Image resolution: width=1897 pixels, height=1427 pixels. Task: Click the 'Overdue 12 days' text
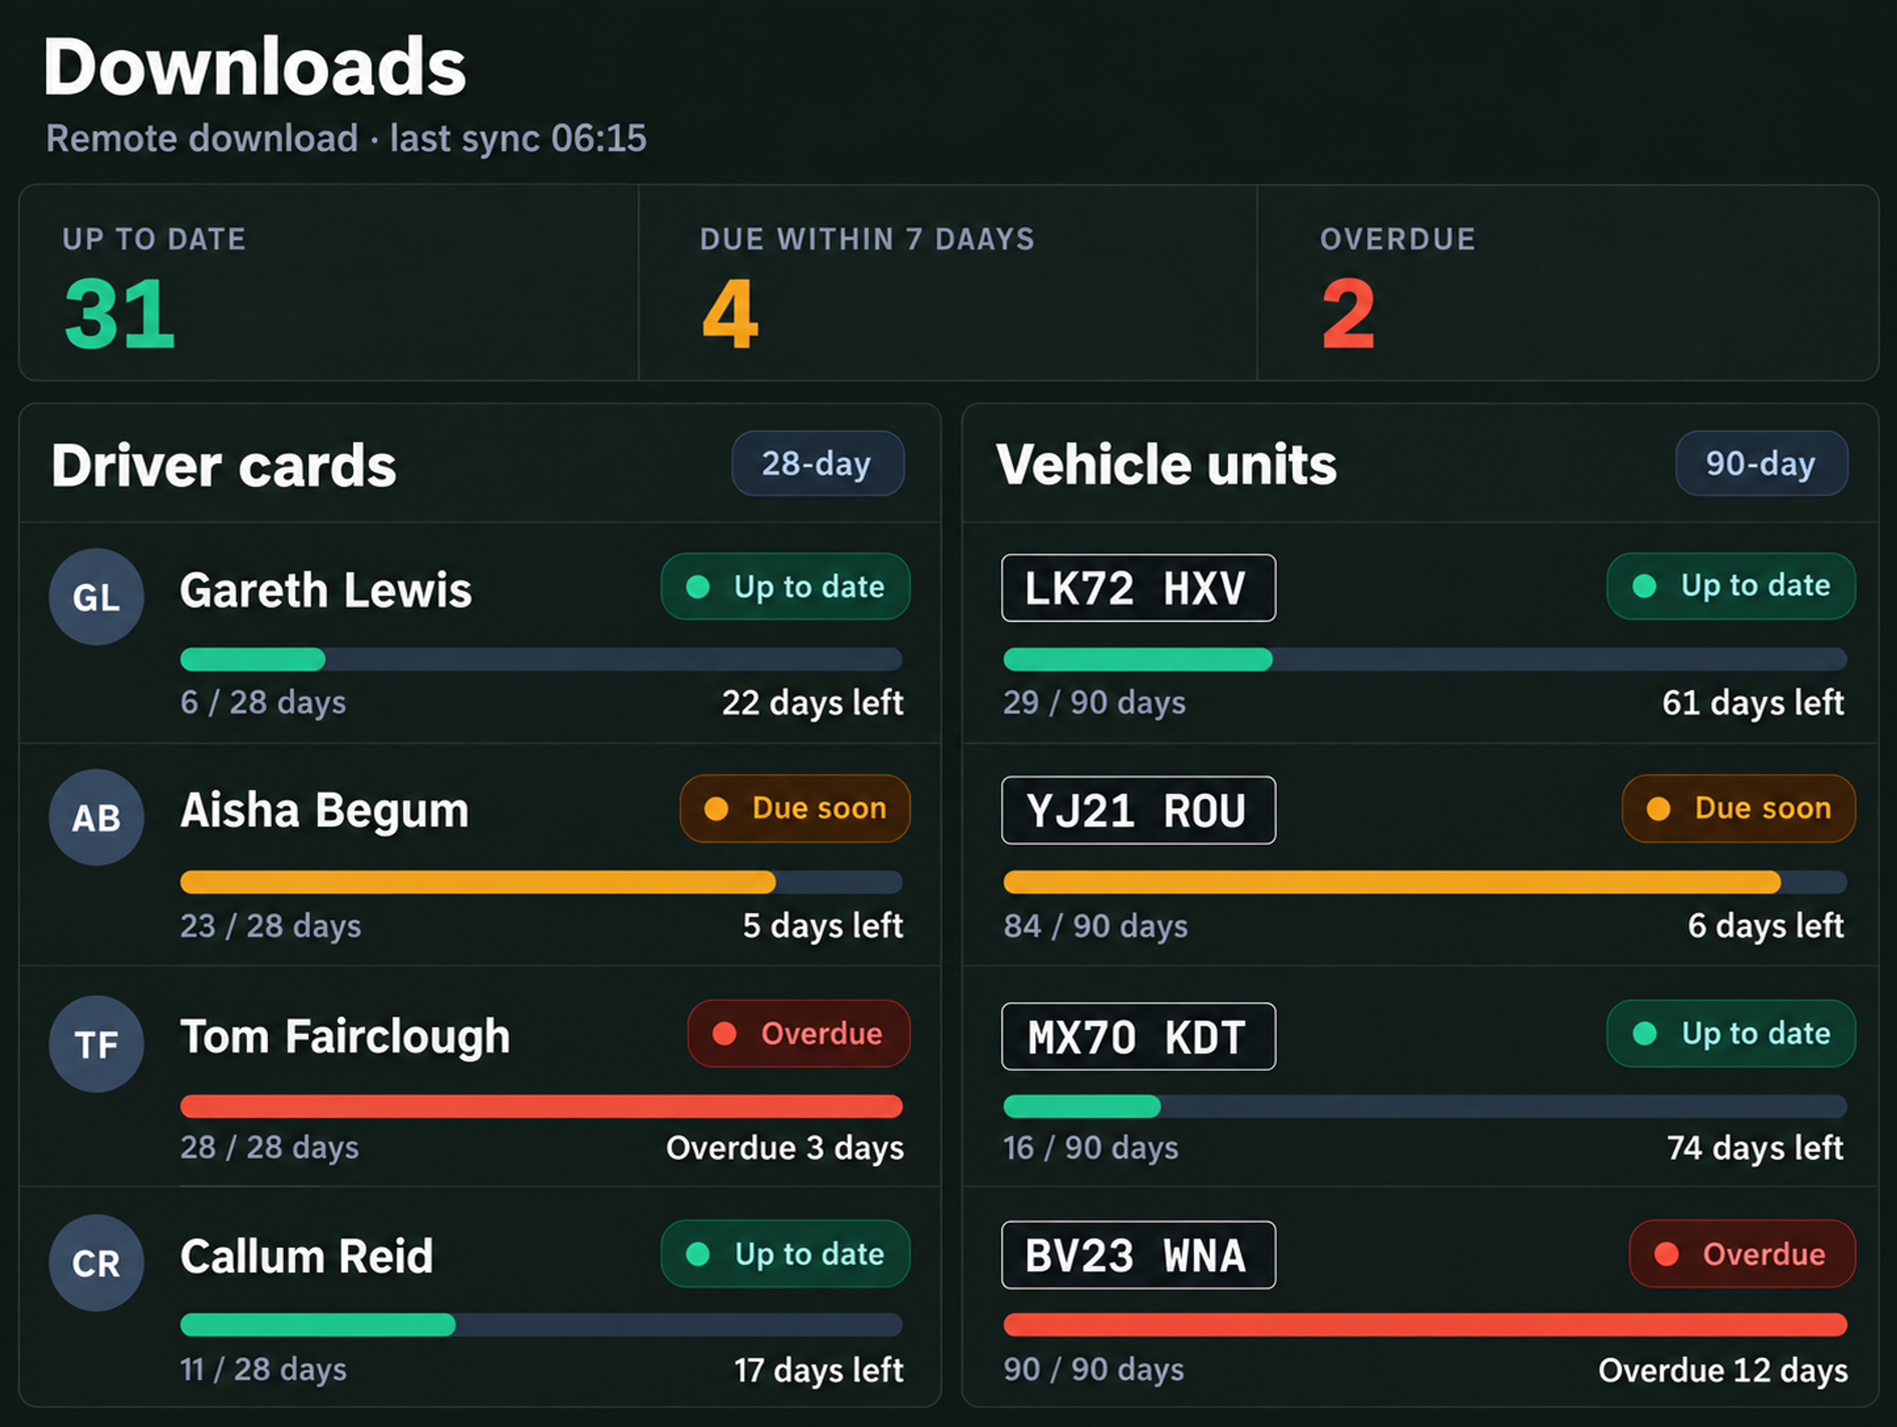[1723, 1370]
